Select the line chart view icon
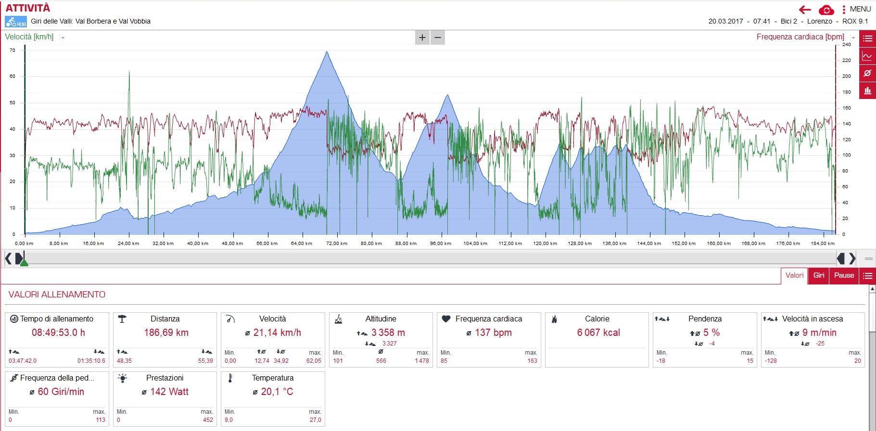 tap(868, 56)
